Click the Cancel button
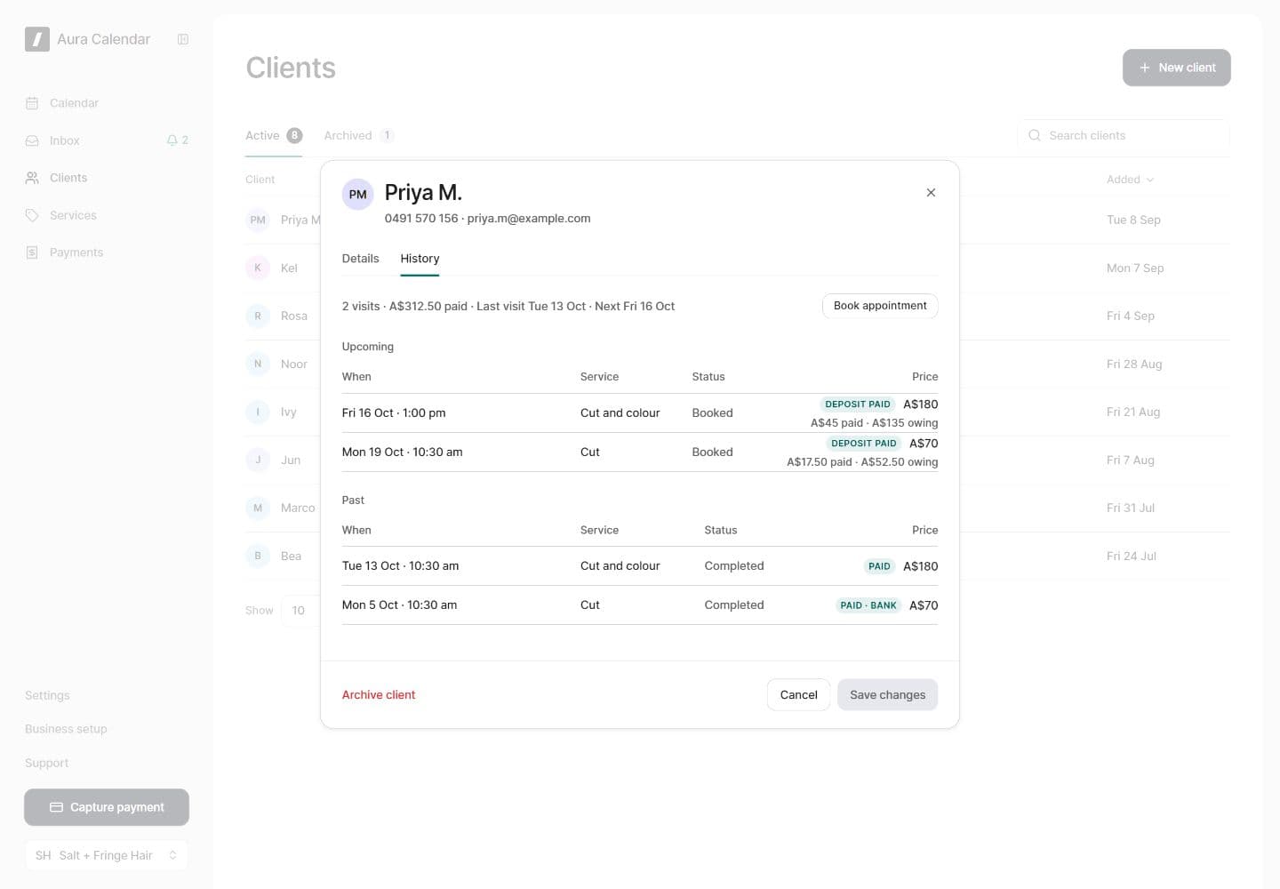The image size is (1280, 889). 798,695
